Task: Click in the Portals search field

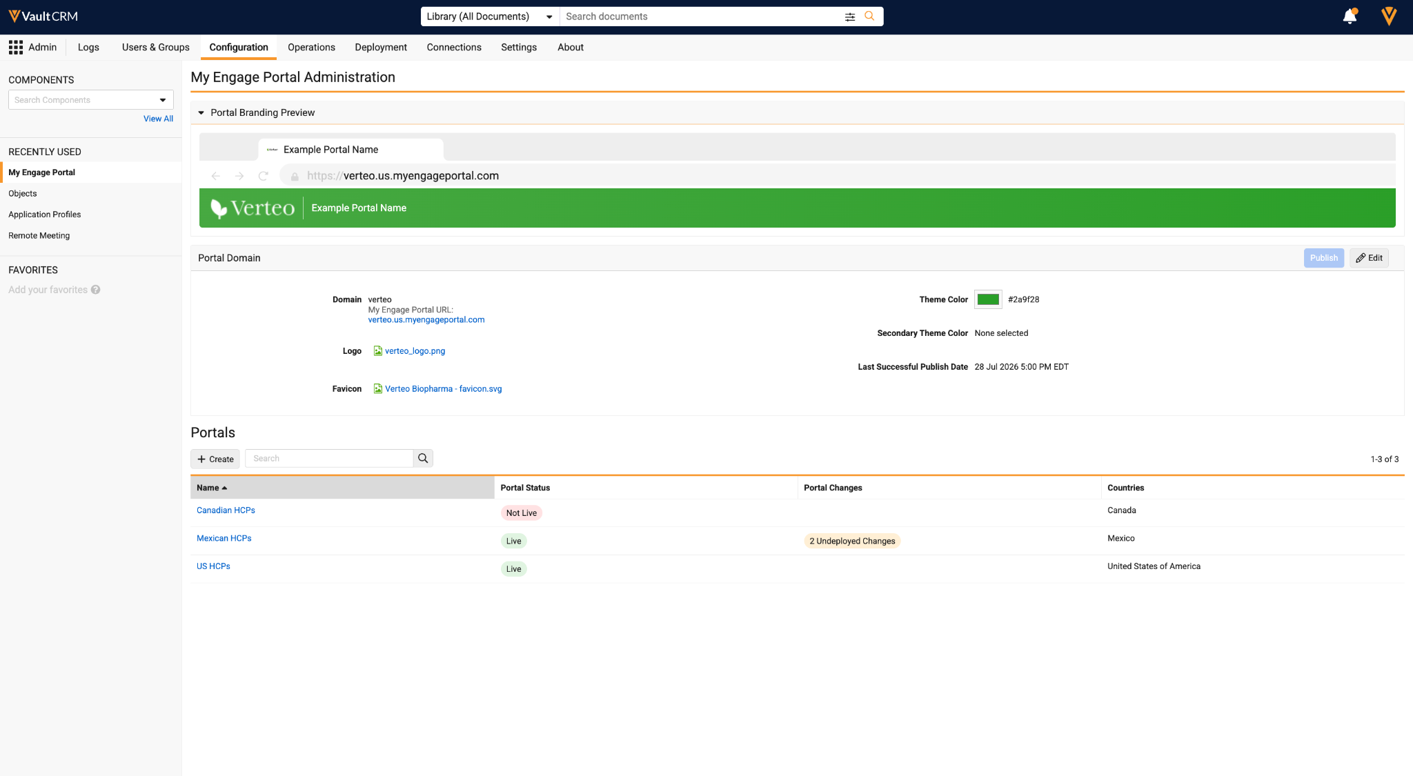Action: point(329,458)
